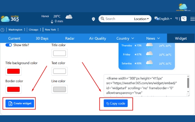The image size is (195, 122).
Task: Open the Location dropdown in search bar
Action: coord(141,19)
